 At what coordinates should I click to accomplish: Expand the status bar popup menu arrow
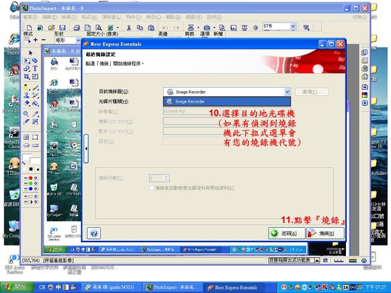pyautogui.click(x=317, y=260)
